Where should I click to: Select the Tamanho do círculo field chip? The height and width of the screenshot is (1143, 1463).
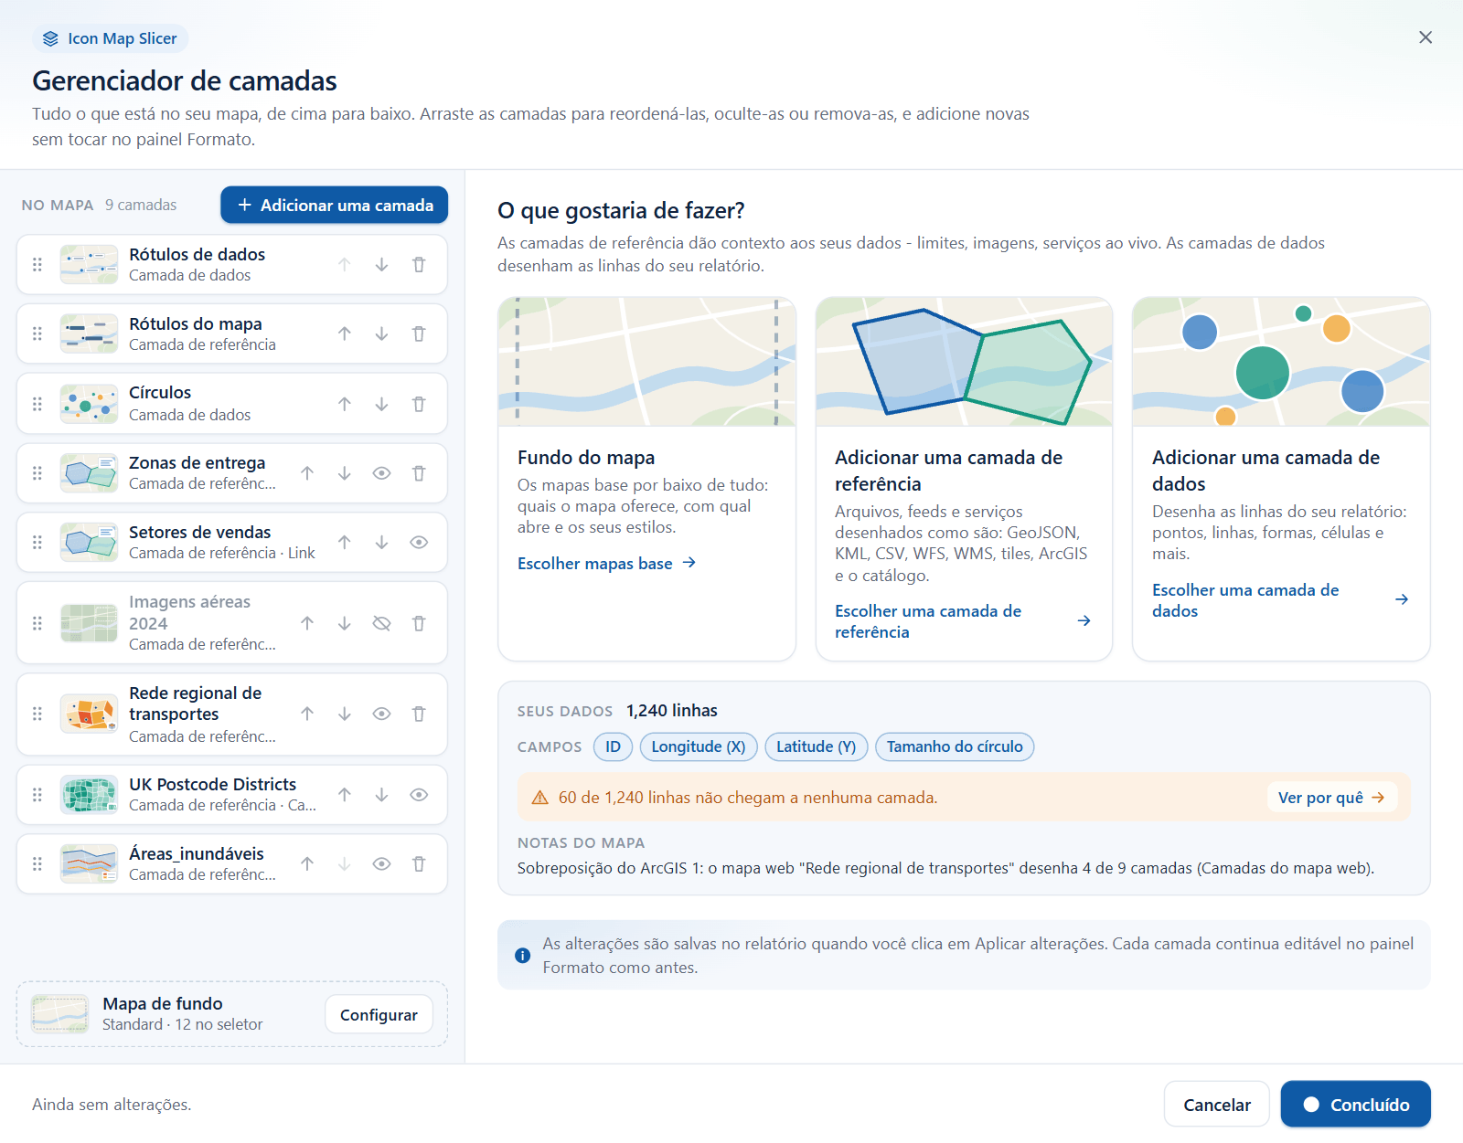955,746
